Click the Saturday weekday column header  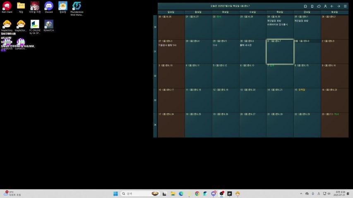point(335,12)
